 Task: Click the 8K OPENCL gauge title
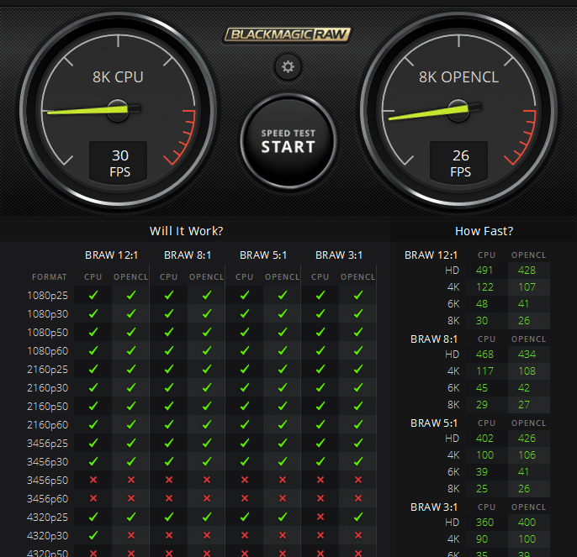(x=458, y=77)
